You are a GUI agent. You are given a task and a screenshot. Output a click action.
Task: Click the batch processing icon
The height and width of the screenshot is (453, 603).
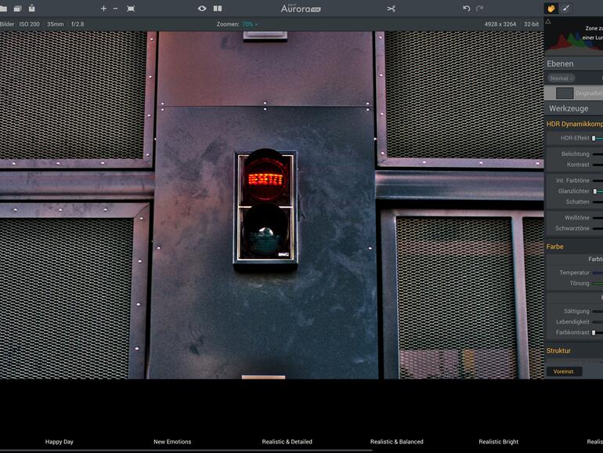tap(17, 9)
